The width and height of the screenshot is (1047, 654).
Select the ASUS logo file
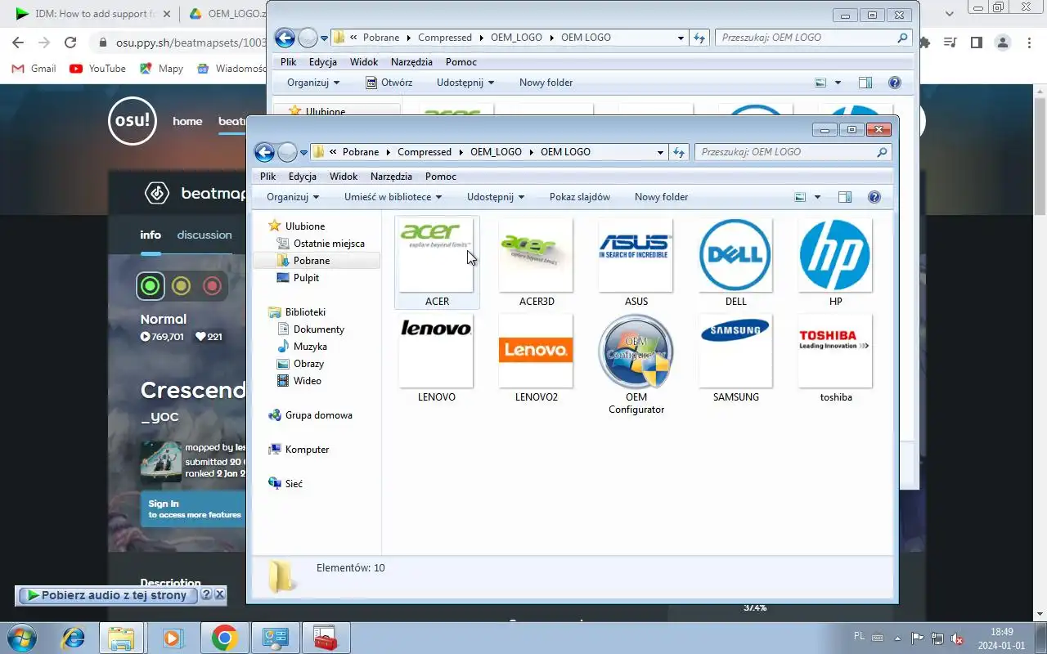[x=636, y=262]
